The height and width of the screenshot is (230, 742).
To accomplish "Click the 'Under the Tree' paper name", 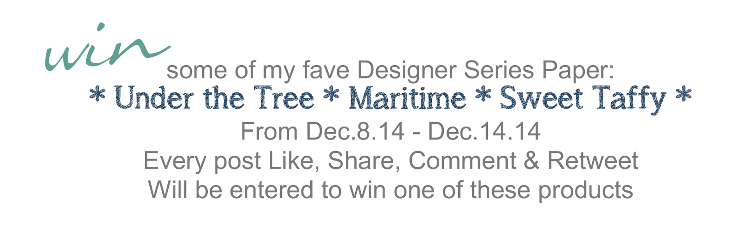I will coord(214,98).
